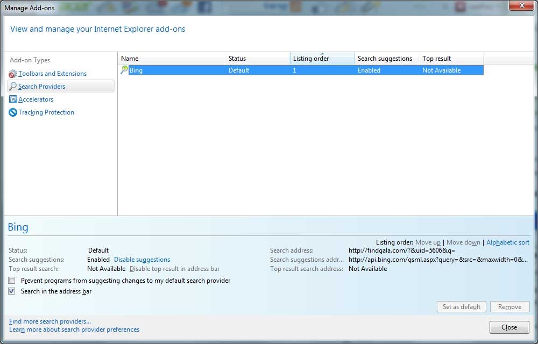Image resolution: width=538 pixels, height=344 pixels.
Task: Uncheck Search in the address bar
Action: coord(12,291)
